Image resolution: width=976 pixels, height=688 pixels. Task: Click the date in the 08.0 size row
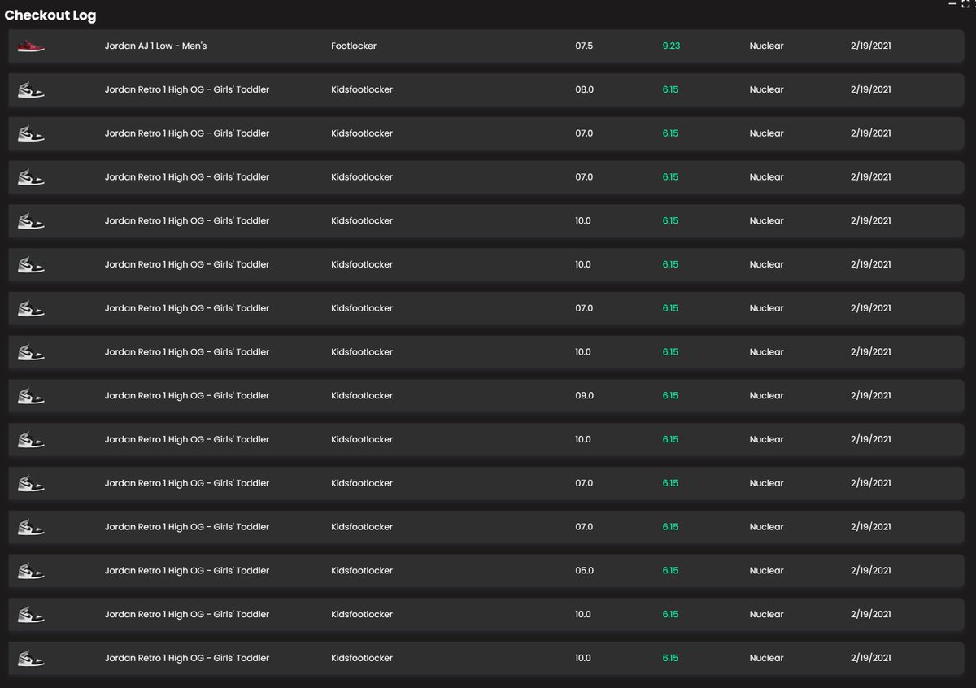(870, 89)
